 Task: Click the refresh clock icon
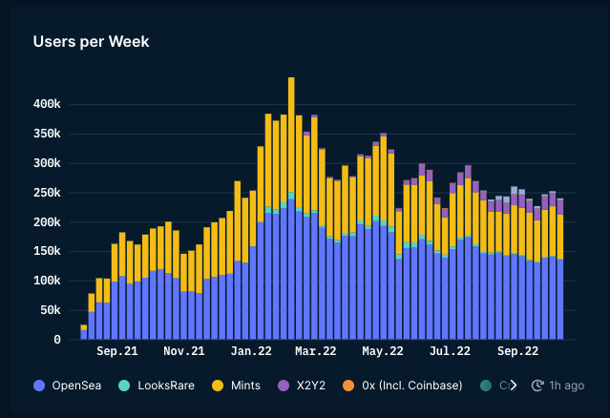click(x=537, y=386)
